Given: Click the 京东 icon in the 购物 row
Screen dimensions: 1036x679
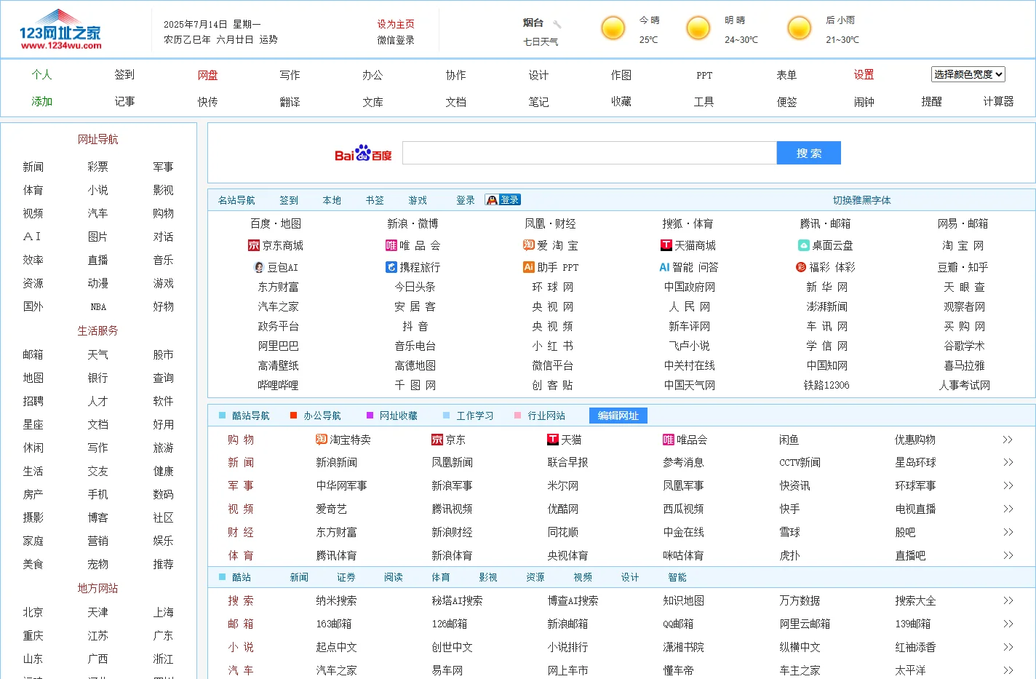Looking at the screenshot, I should pos(437,440).
